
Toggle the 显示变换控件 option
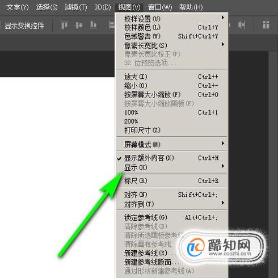(x=24, y=26)
